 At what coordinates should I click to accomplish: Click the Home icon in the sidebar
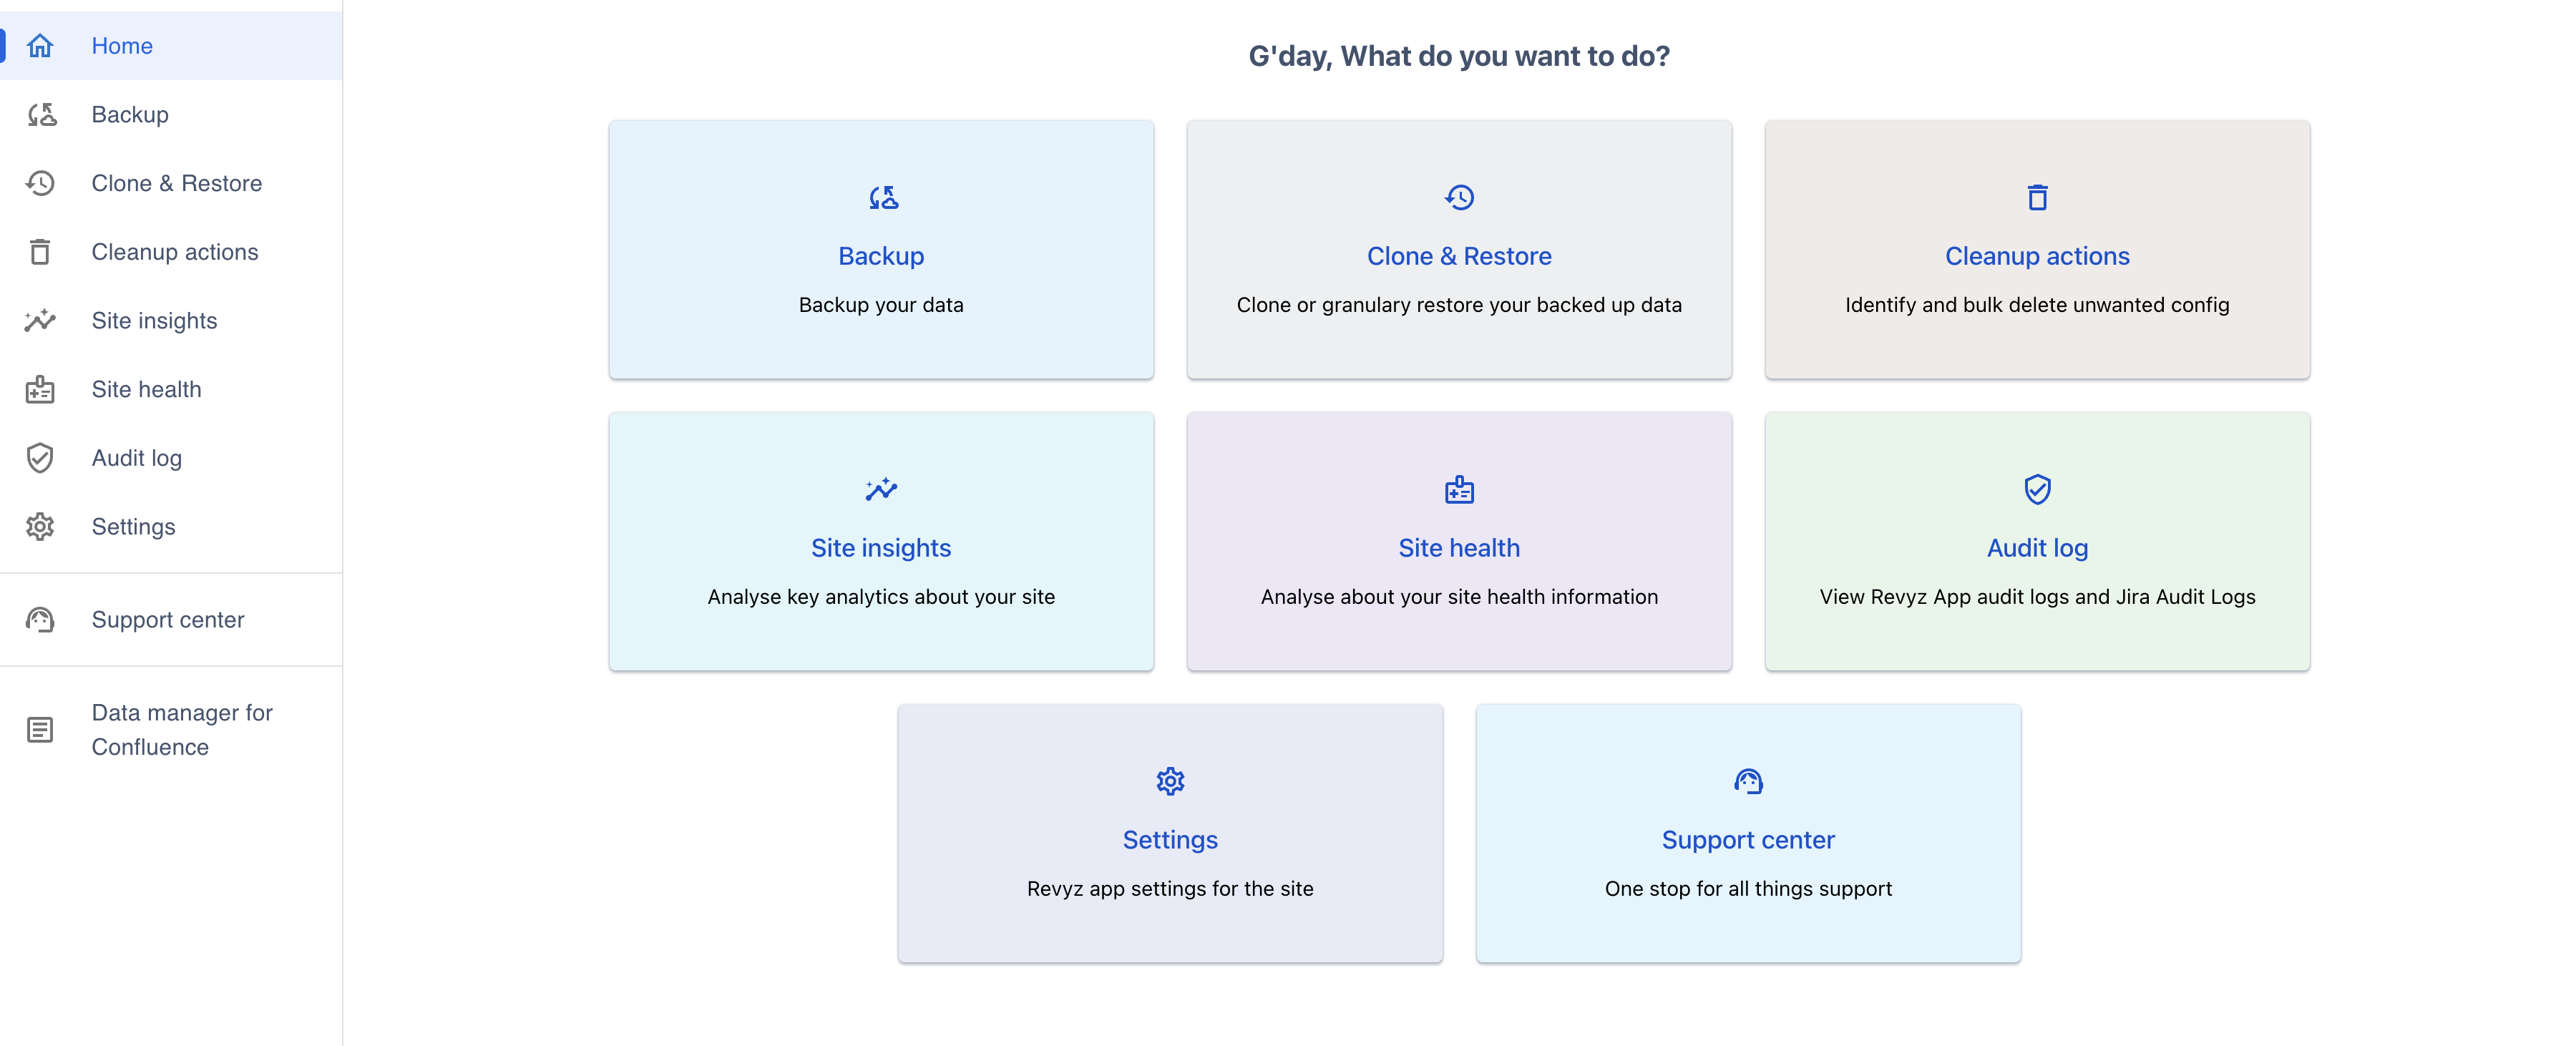click(40, 46)
